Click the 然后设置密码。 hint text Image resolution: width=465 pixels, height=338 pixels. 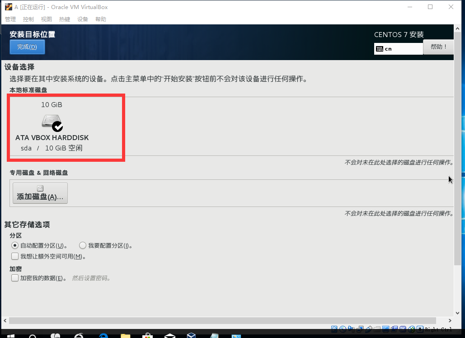(91, 278)
